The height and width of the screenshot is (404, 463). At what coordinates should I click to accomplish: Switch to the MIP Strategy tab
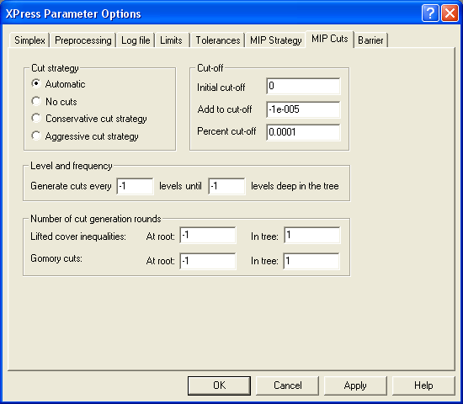click(x=276, y=40)
